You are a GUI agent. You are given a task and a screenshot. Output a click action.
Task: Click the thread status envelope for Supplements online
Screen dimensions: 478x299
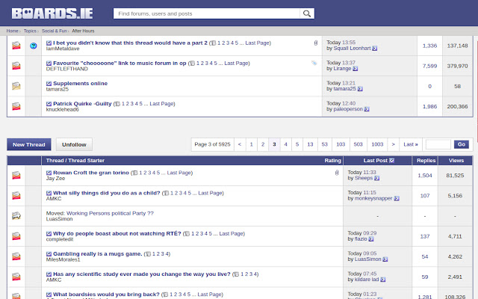pyautogui.click(x=16, y=86)
